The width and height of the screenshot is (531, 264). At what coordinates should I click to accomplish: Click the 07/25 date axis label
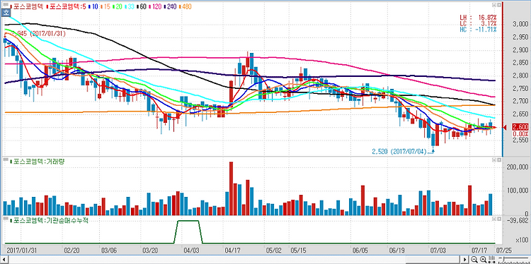point(504,251)
